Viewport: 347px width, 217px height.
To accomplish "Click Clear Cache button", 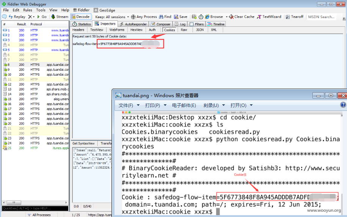I will [x=242, y=17].
